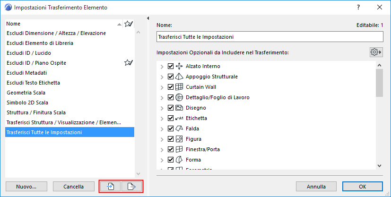Uncheck the Alzato Interno checkbox

pyautogui.click(x=171, y=66)
